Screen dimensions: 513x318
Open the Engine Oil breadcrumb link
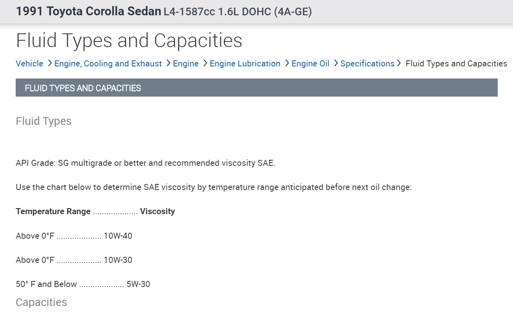(x=310, y=64)
